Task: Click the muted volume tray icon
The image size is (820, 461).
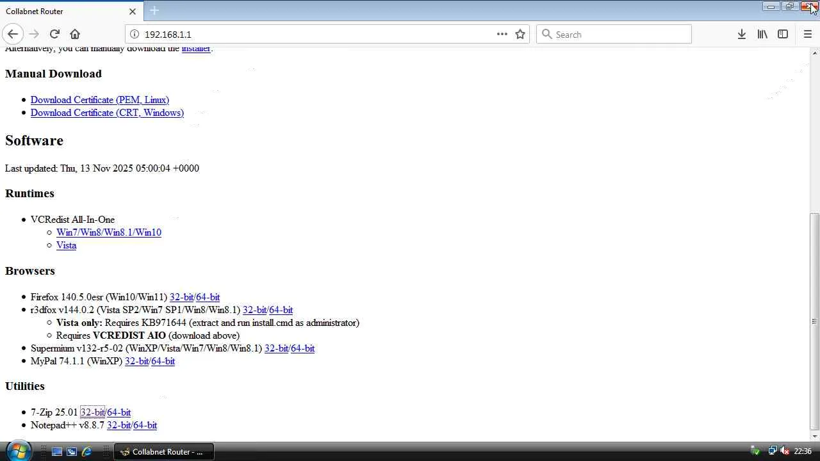Action: coord(784,451)
